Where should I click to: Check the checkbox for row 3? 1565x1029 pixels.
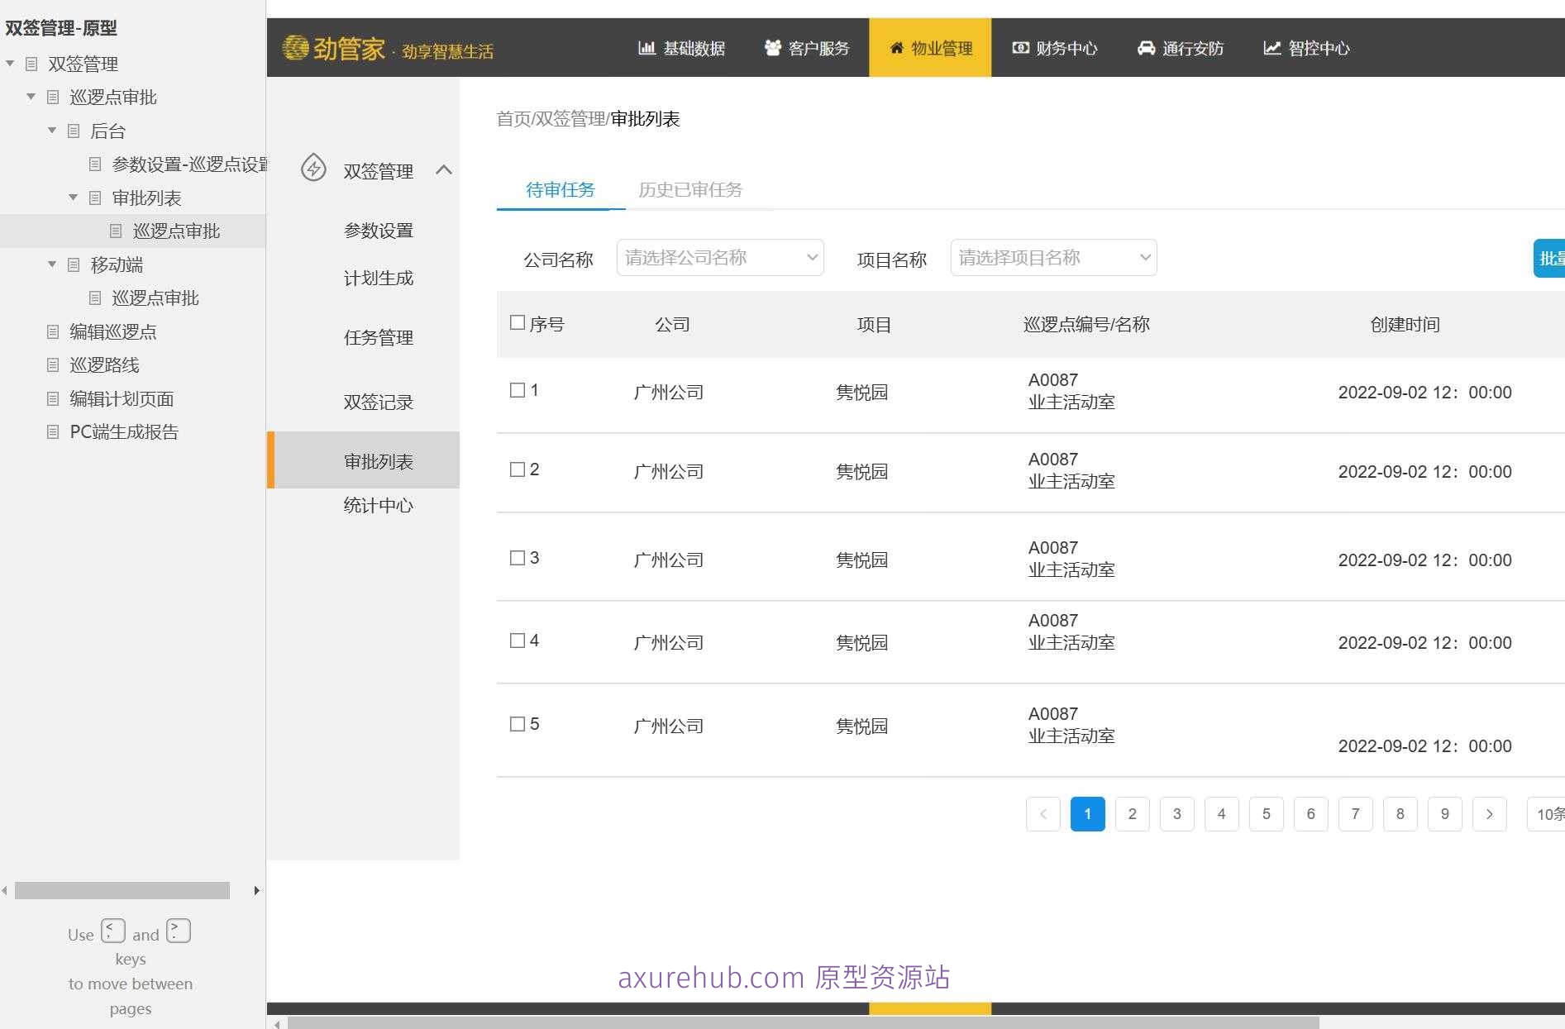coord(517,557)
